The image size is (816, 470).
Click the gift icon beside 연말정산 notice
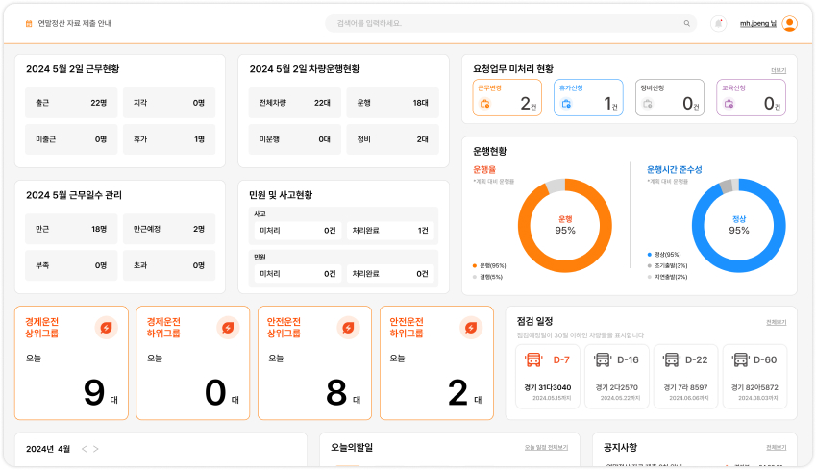pos(29,23)
